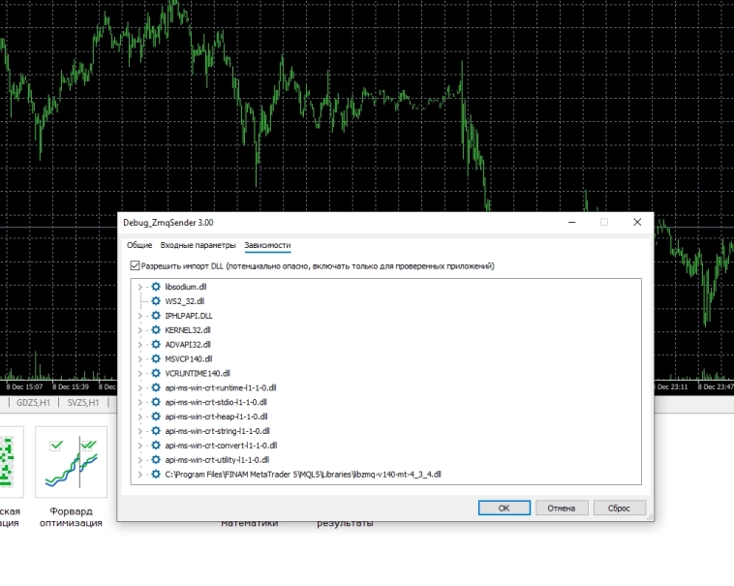Switch to the SVZ5,H1 chart tab
The width and height of the screenshot is (734, 586).
[x=82, y=403]
